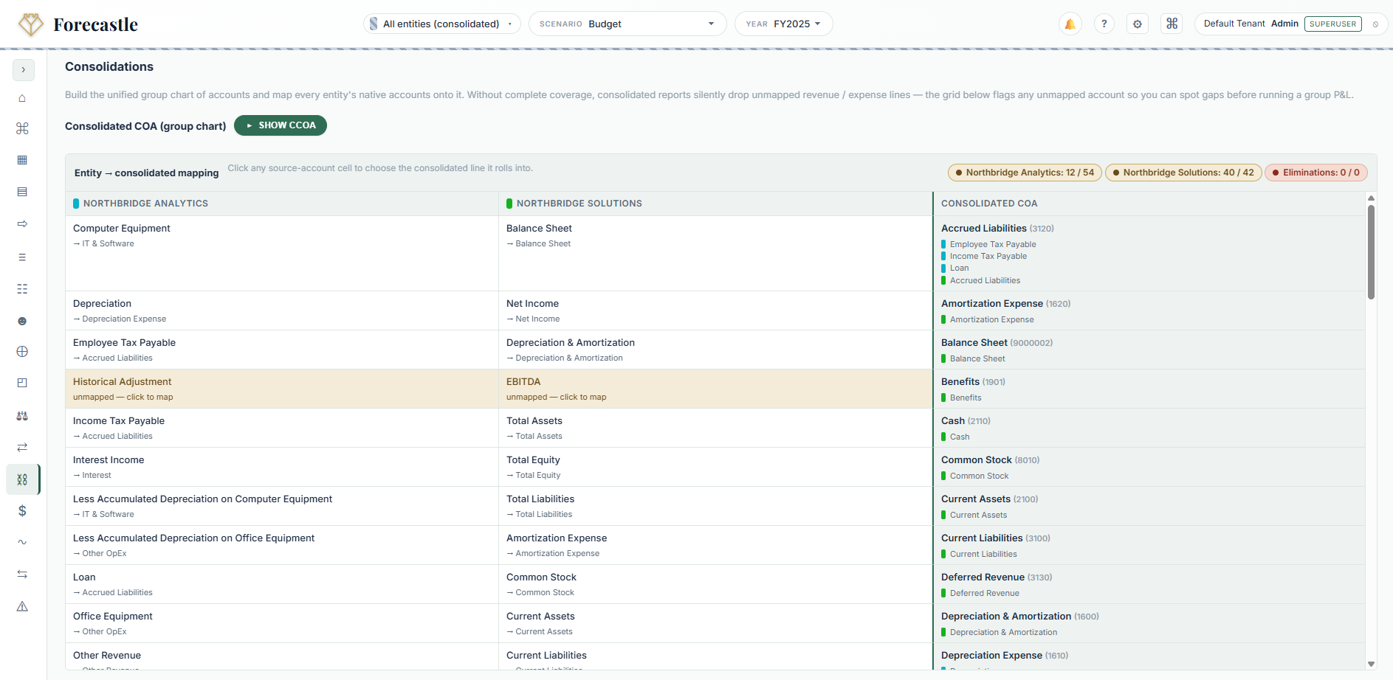
Task: Open the sidebar warning triangle icon
Action: coord(22,606)
